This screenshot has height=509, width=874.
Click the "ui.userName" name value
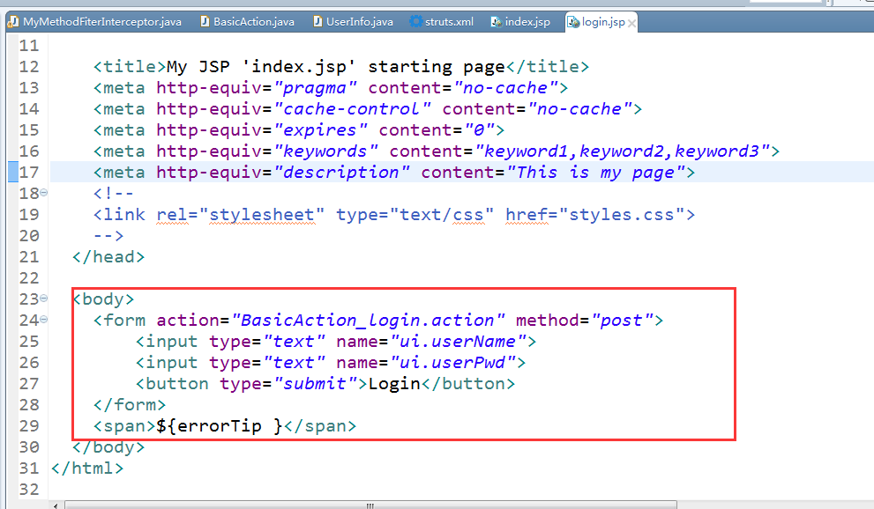click(459, 342)
